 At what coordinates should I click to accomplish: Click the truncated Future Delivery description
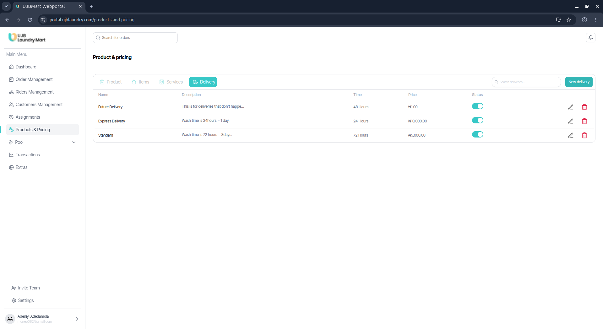(213, 106)
